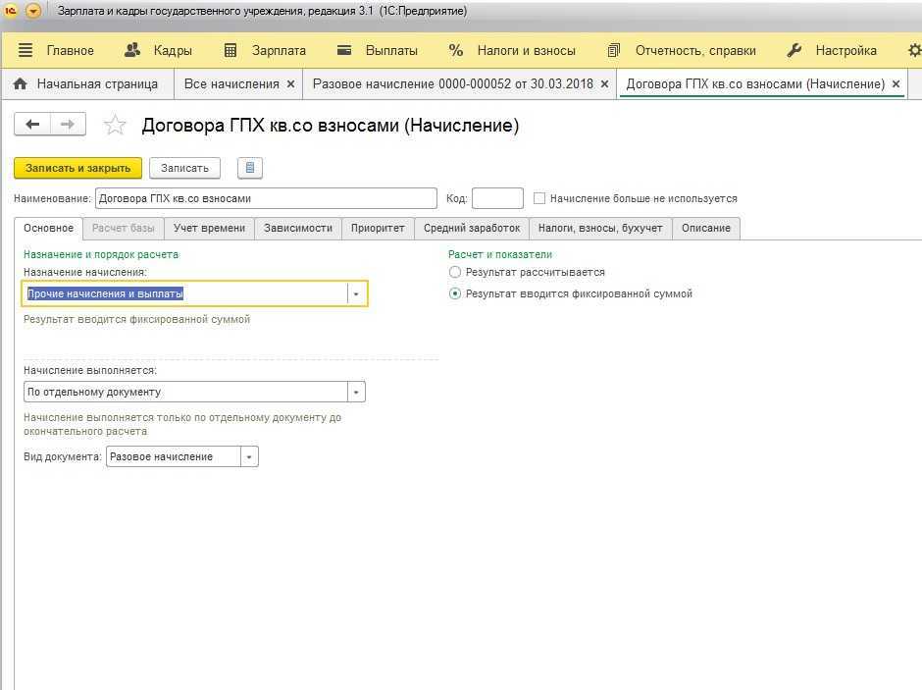This screenshot has width=922, height=690.
Task: Open the orange dropdown menu in the title bar
Action: point(33,11)
